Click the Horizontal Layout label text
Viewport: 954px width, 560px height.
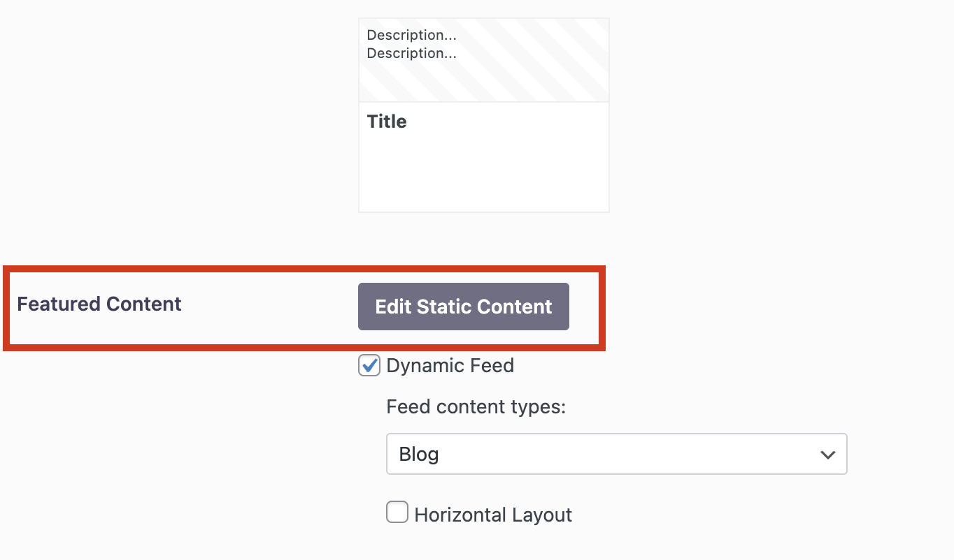pos(493,515)
